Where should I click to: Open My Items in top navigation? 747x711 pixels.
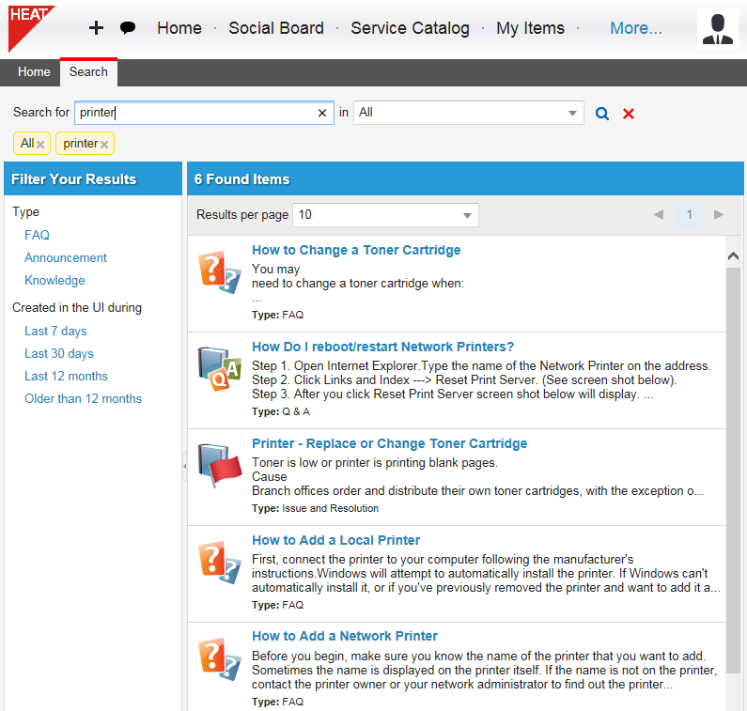(530, 28)
